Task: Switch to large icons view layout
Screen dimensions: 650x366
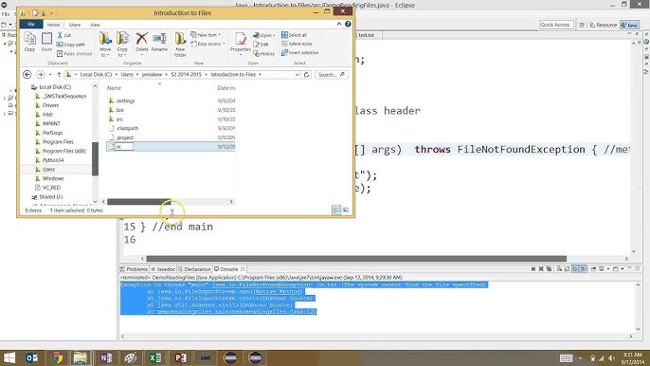Action: coord(346,210)
